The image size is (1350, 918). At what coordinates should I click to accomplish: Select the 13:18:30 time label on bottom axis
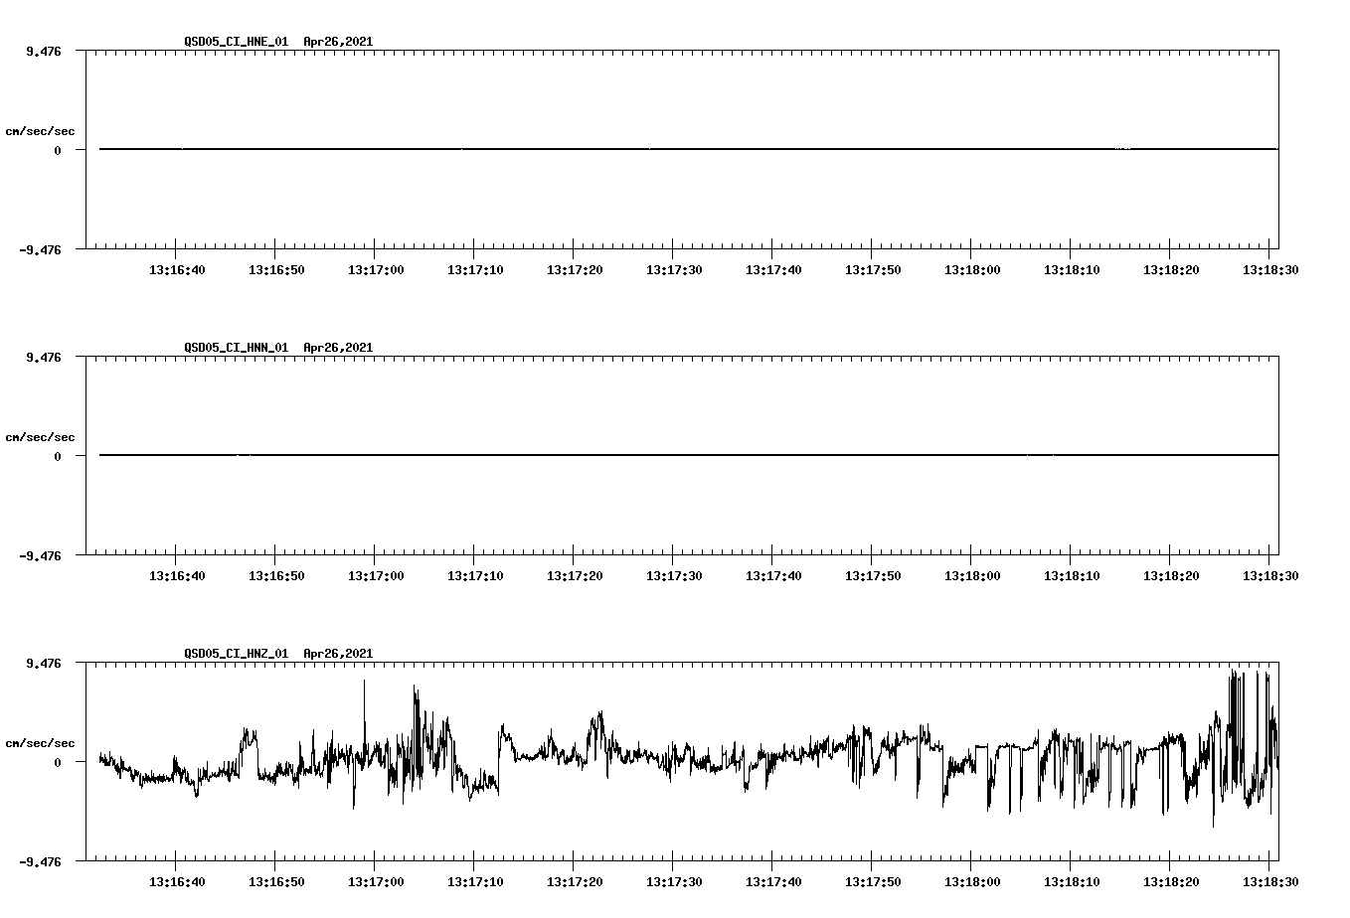click(x=1270, y=880)
